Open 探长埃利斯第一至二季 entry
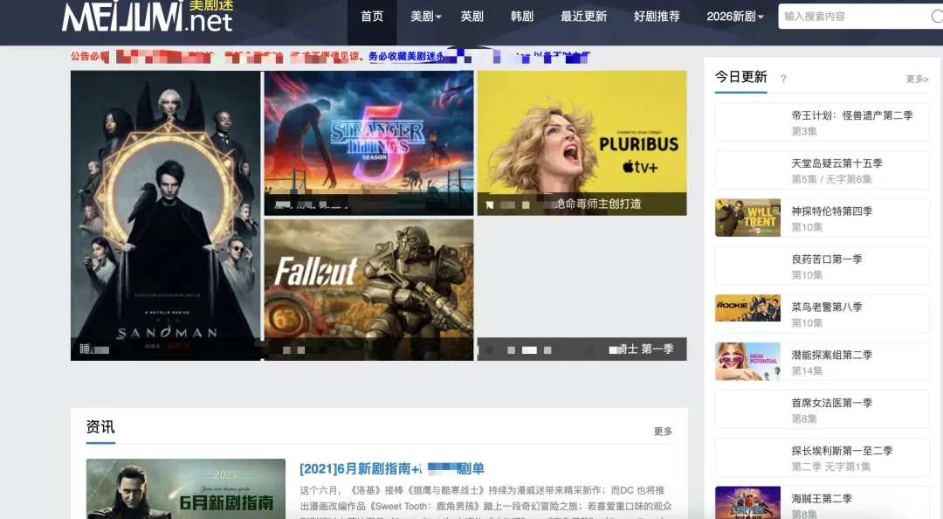 pos(822,458)
